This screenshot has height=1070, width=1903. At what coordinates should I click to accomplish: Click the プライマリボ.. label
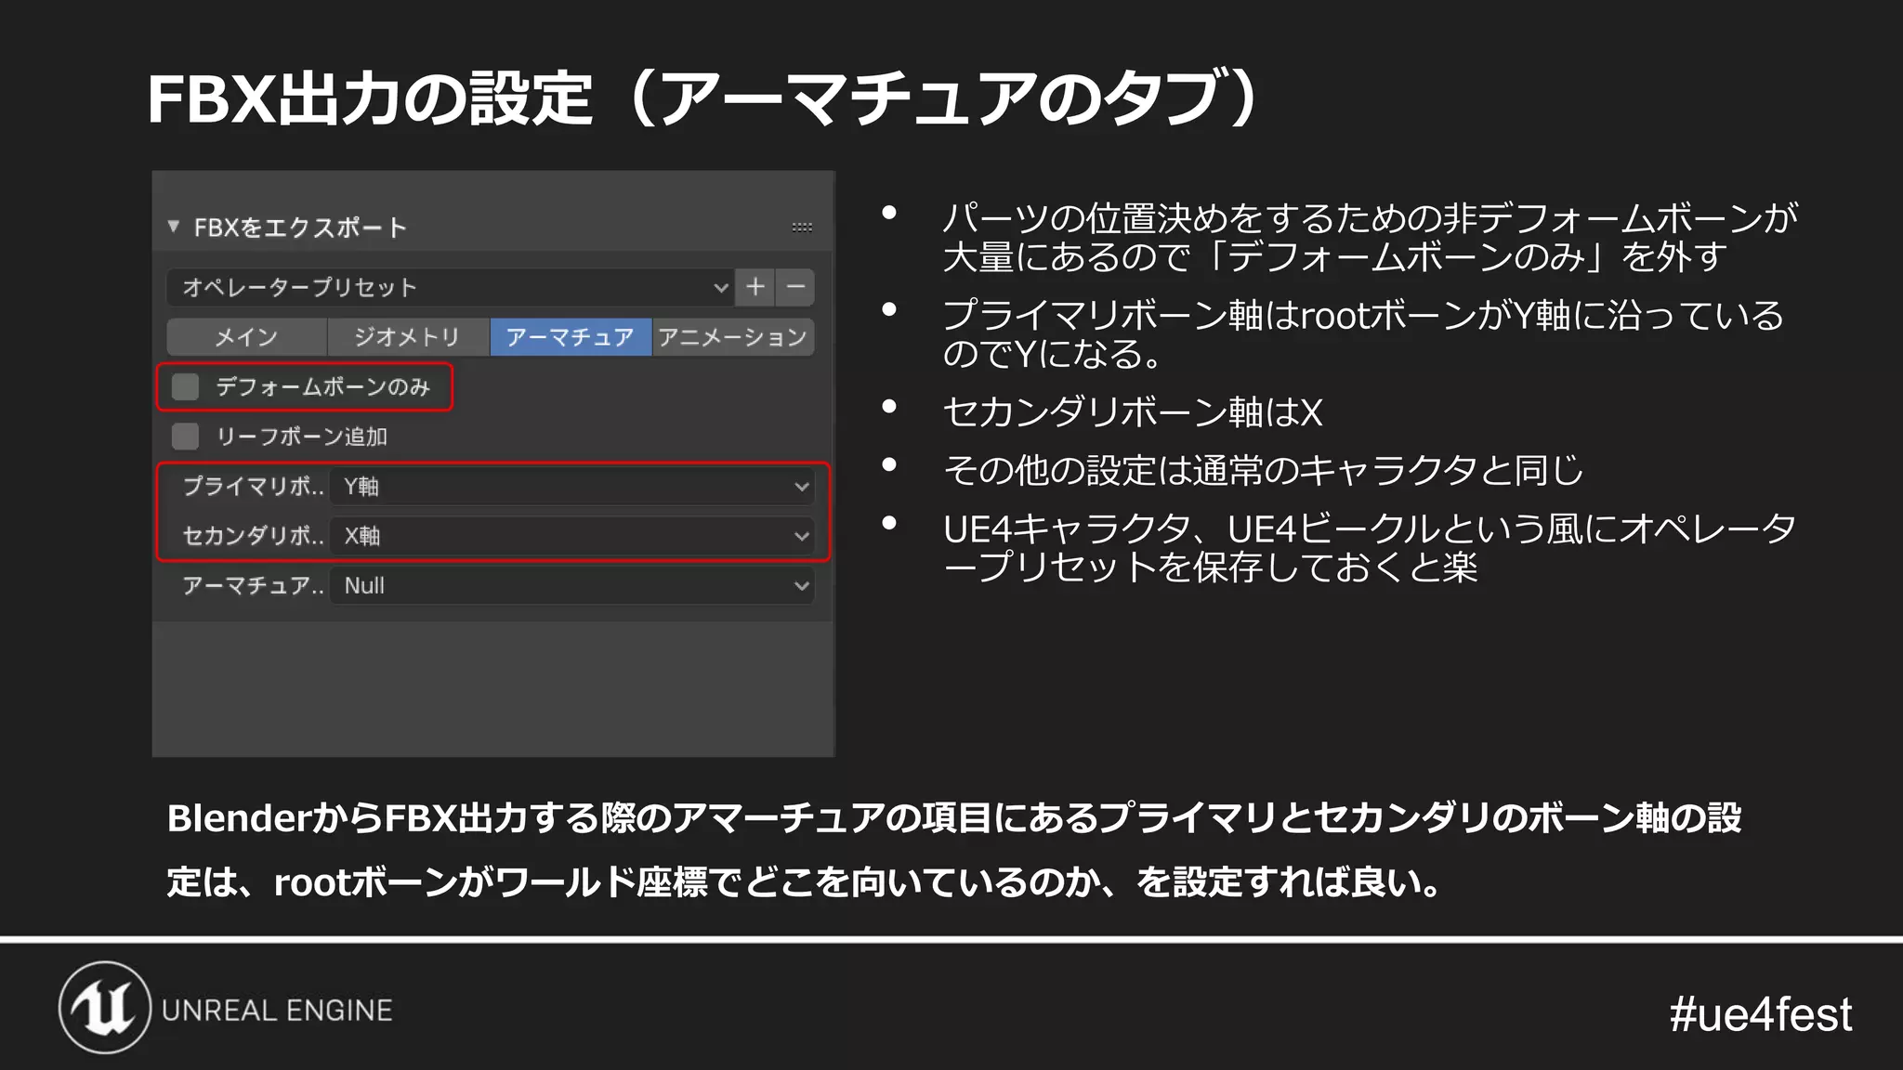pyautogui.click(x=253, y=487)
